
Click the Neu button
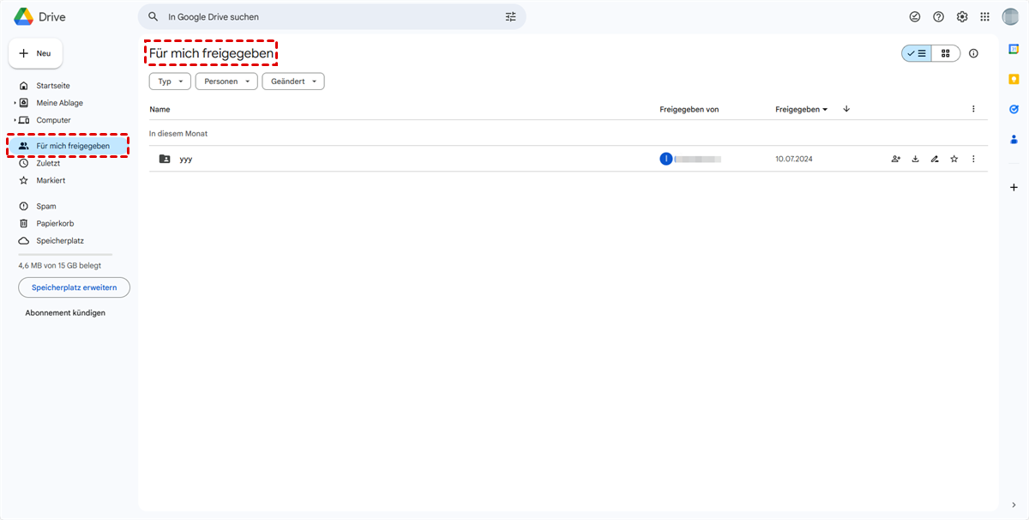[35, 53]
